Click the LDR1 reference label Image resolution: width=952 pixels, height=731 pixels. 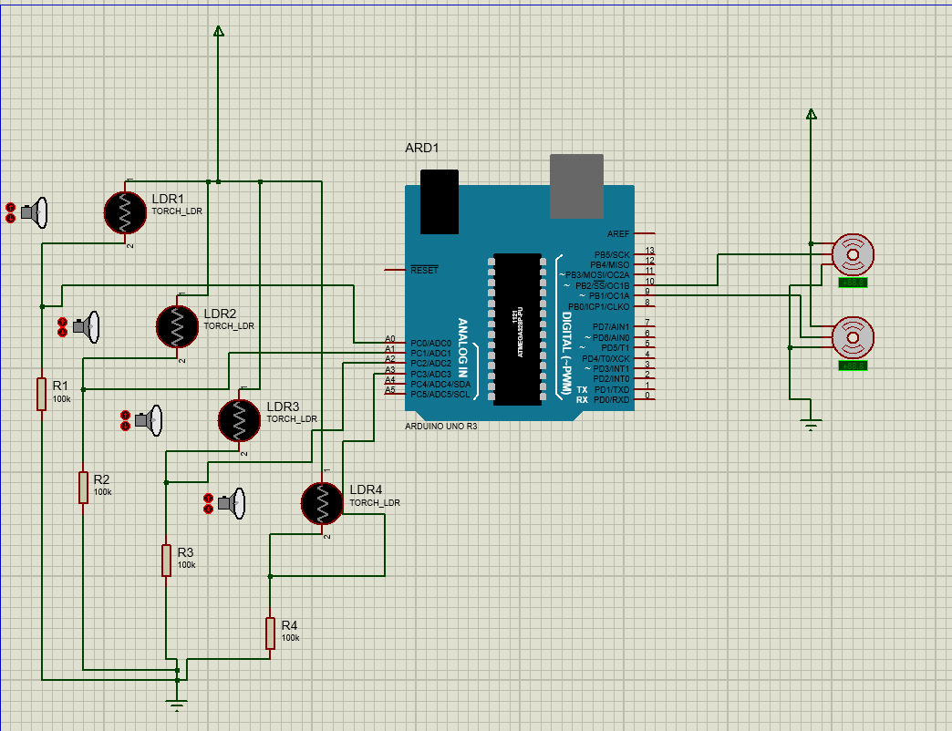pyautogui.click(x=168, y=199)
